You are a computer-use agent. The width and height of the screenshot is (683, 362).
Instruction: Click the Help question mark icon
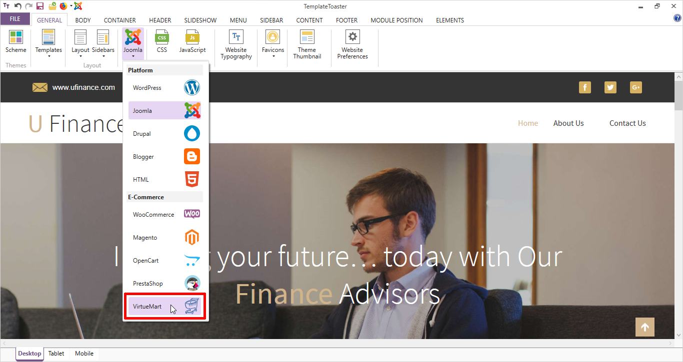coord(677,18)
